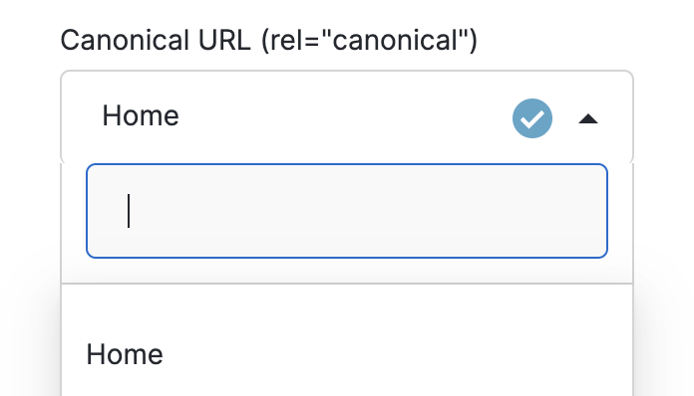694x396 pixels.
Task: Collapse dropdown using the up caret arrow
Action: [x=588, y=118]
